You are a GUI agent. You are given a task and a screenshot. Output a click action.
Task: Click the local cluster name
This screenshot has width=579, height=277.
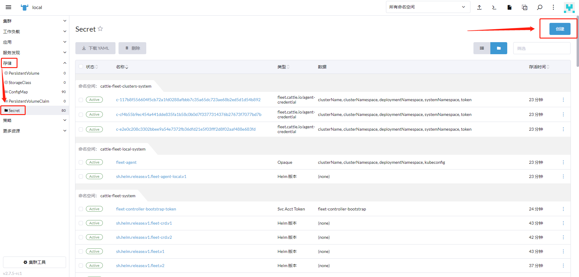[x=37, y=7]
